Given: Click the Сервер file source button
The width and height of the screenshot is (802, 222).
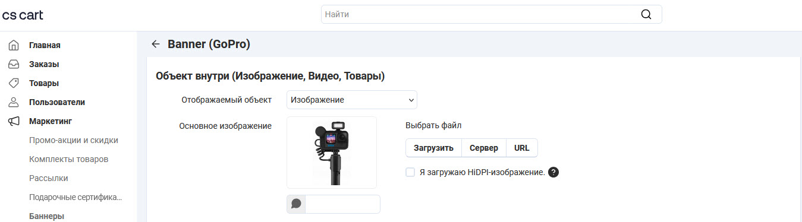Looking at the screenshot, I should tap(484, 148).
